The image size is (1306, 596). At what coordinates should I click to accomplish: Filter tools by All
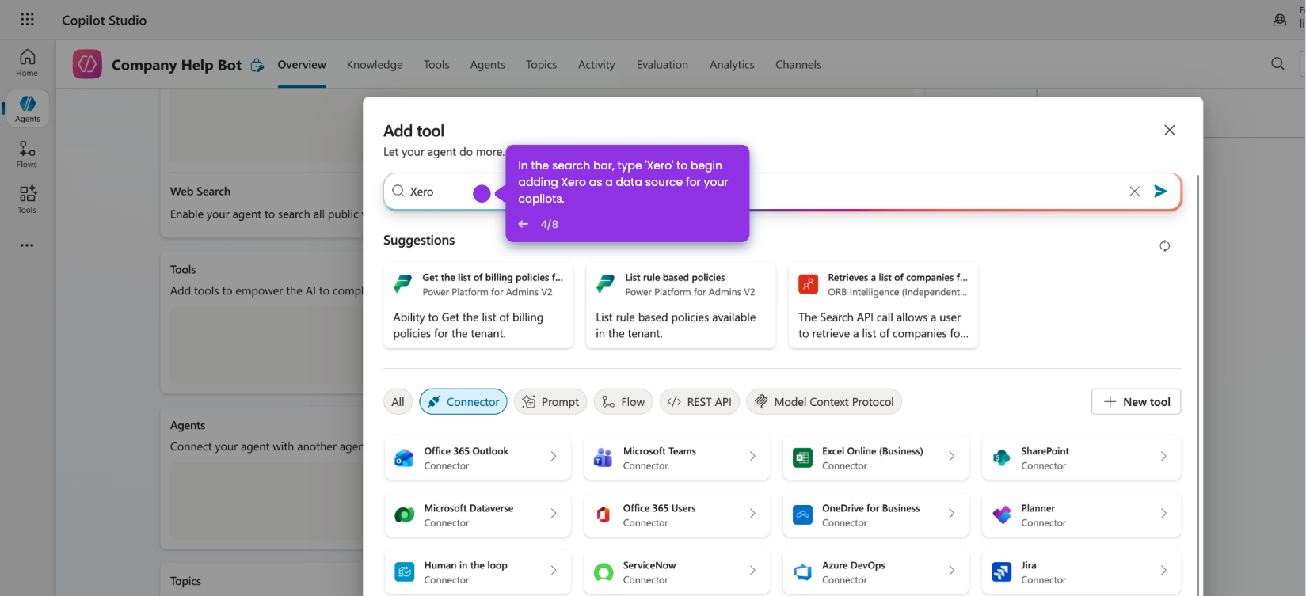(398, 402)
